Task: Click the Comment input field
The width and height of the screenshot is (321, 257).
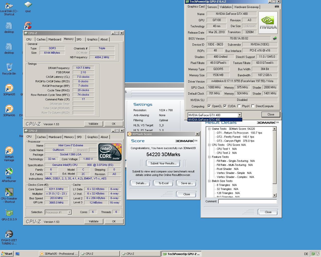Action: point(247,201)
